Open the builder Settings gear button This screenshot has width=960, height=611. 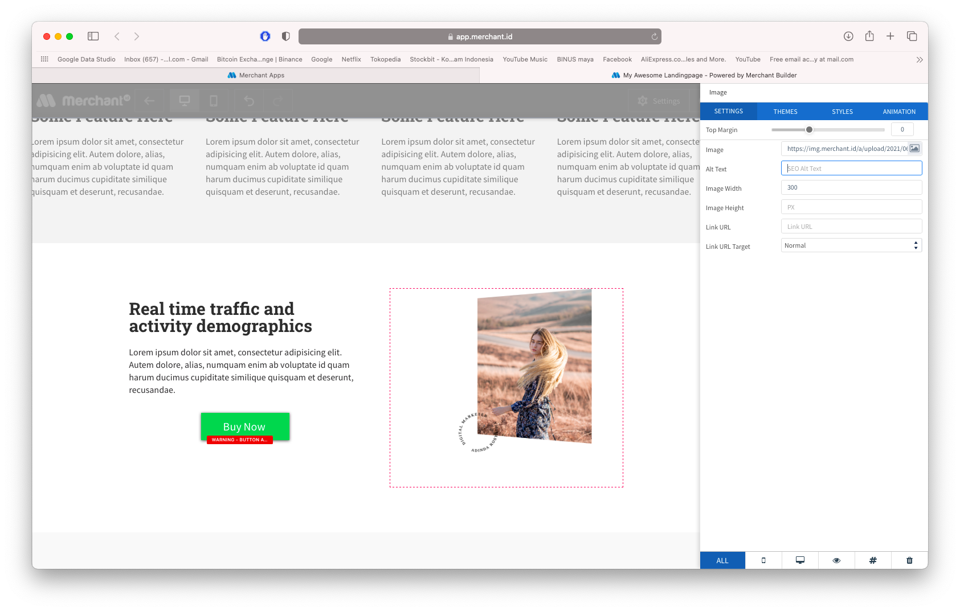tap(659, 101)
